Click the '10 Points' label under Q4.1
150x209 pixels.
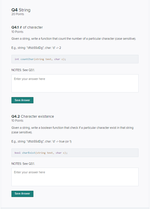17,32
